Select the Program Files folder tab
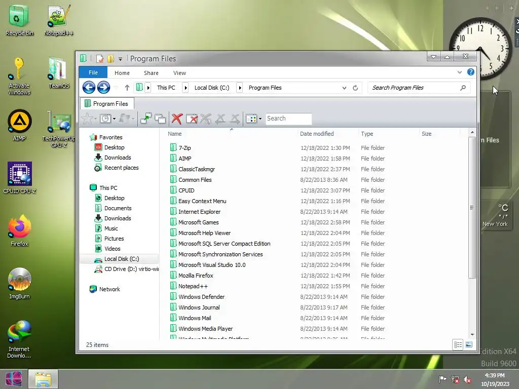This screenshot has height=389, width=519. (107, 103)
